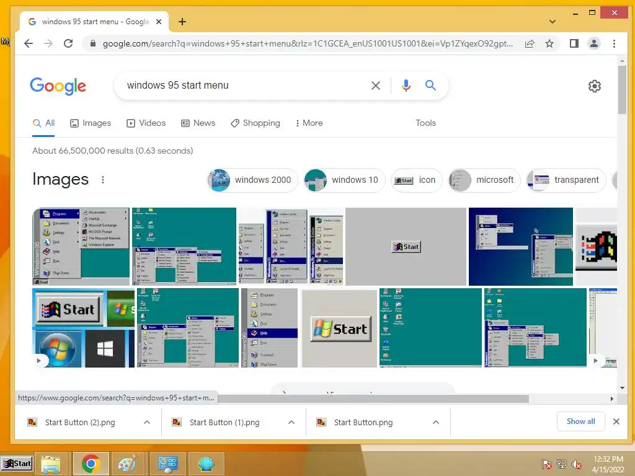Open Paint from the taskbar

pos(127,464)
